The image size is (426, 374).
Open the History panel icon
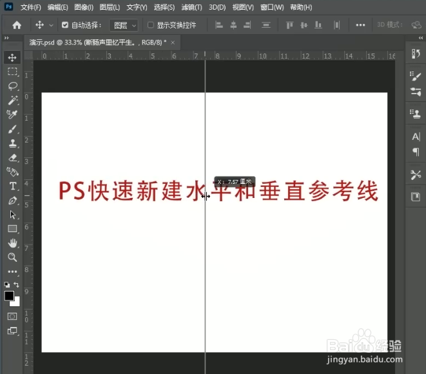(x=416, y=54)
